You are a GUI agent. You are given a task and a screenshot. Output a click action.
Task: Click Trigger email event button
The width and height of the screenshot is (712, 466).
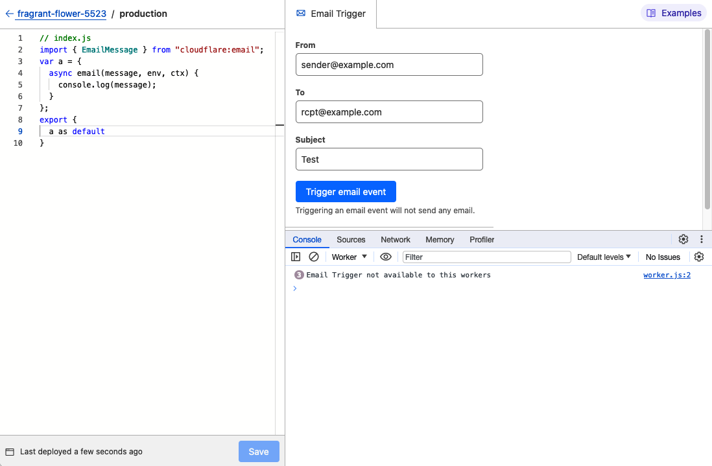pos(346,191)
